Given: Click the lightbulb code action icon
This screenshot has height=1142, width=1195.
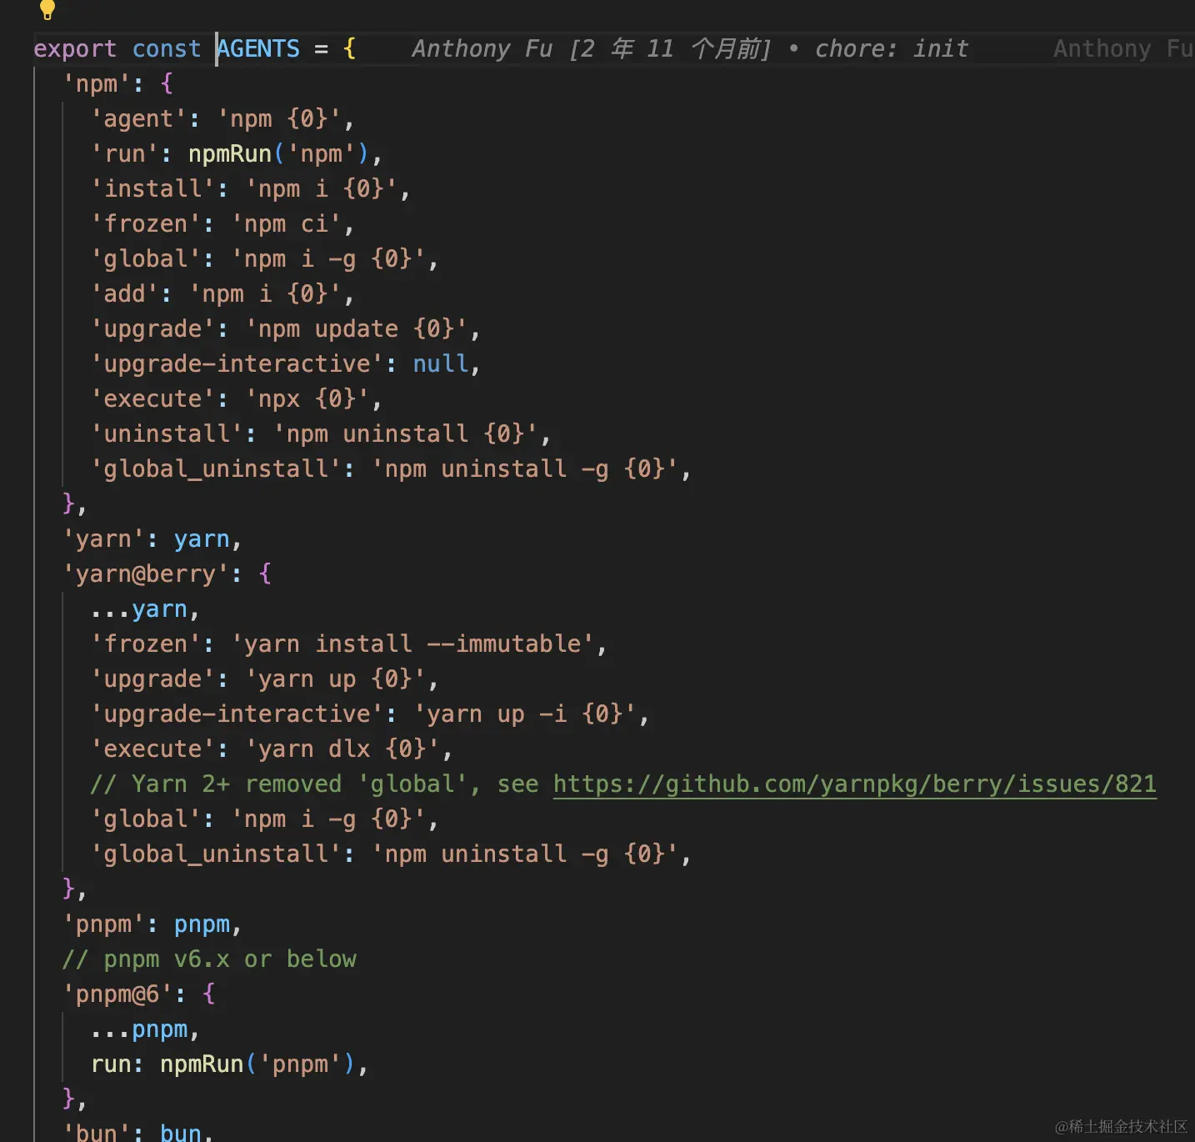Looking at the screenshot, I should pos(47,9).
